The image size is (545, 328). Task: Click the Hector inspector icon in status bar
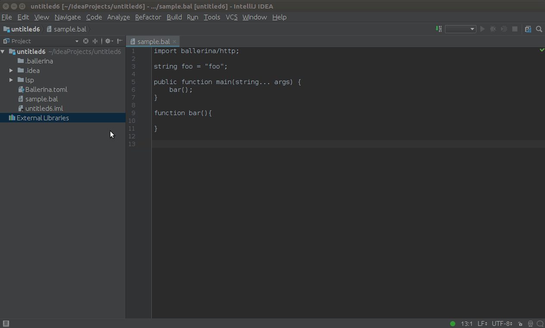530,324
